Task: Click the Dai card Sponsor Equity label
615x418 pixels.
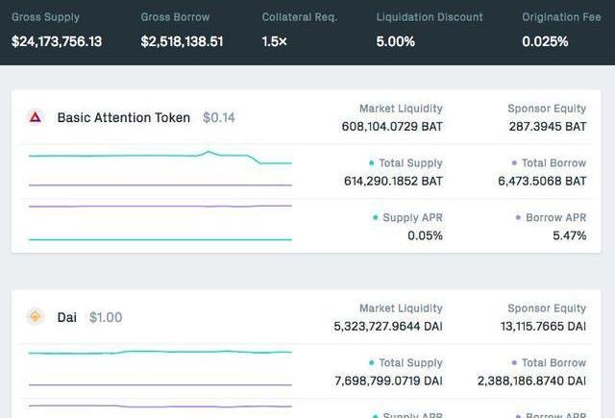Action: tap(547, 308)
